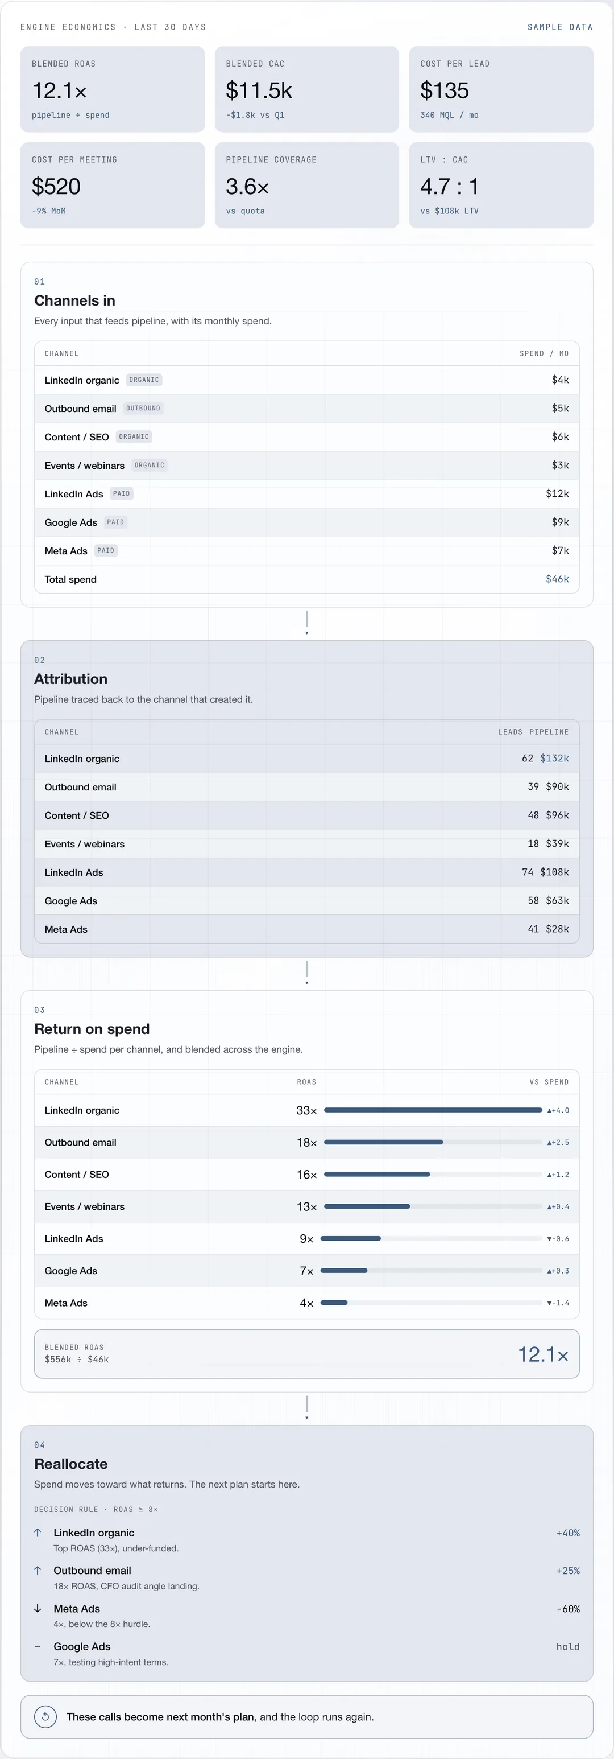The width and height of the screenshot is (614, 1759).
Task: Click the 33× ROAS bar for LinkedIn organic
Action: pyautogui.click(x=433, y=1110)
